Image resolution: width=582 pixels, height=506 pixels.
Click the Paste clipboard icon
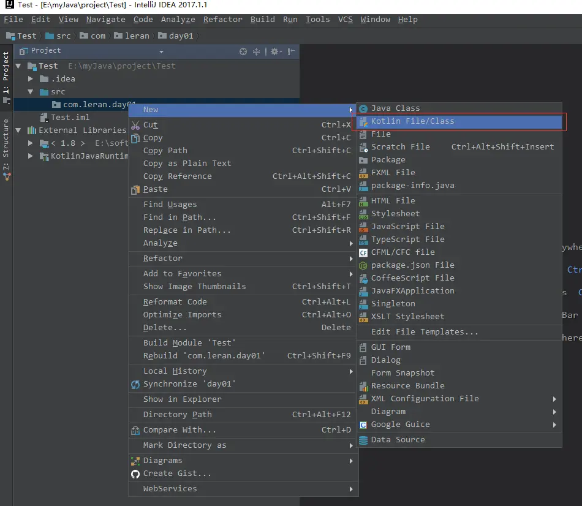point(135,189)
